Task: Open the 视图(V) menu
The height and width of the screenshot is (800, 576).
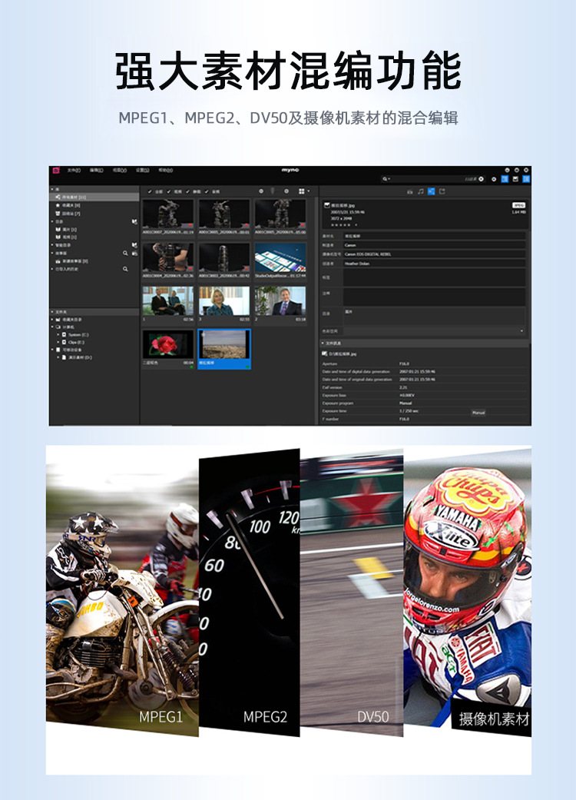Action: pyautogui.click(x=120, y=171)
